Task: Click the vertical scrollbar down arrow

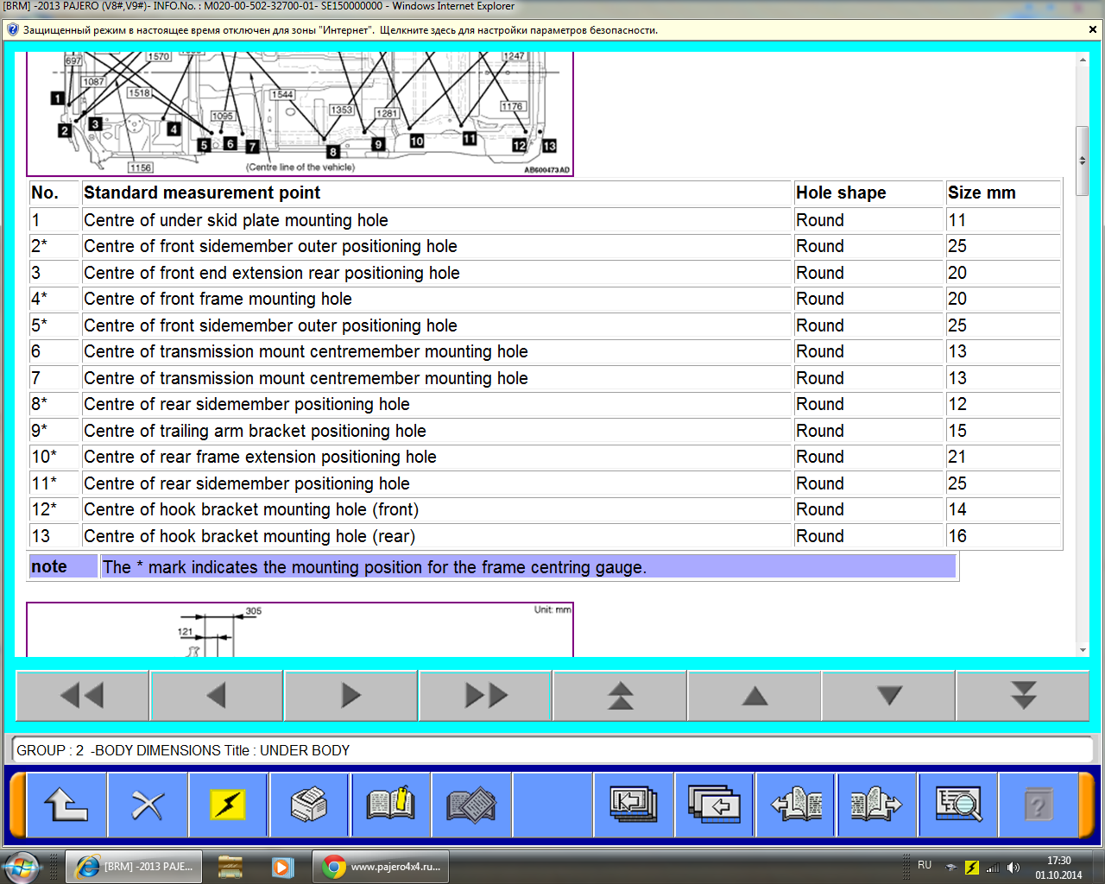Action: pos(1083,650)
